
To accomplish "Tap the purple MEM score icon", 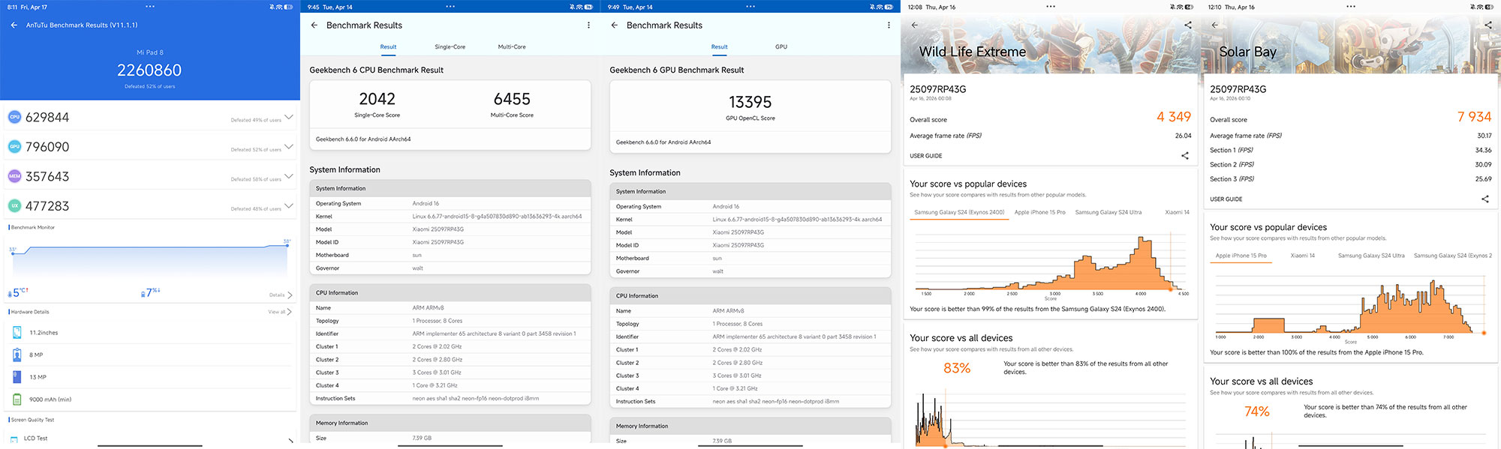I will [x=14, y=176].
